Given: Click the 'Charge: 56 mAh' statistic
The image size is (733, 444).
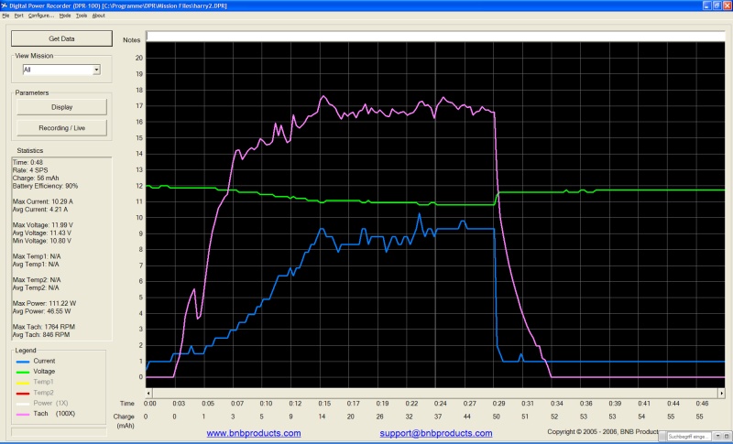Looking at the screenshot, I should 36,179.
